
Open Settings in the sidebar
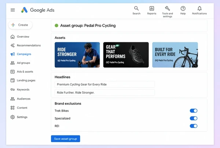click(22, 117)
